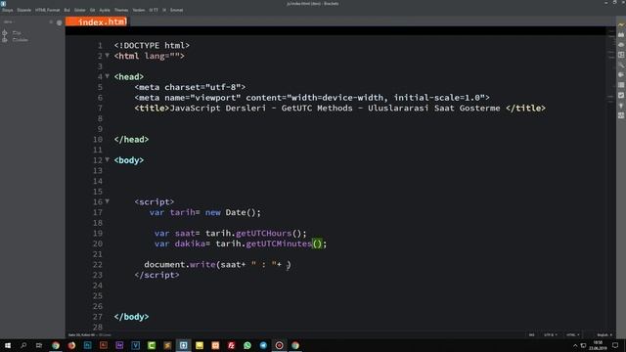The image size is (626, 352).
Task: Open the Git menu
Action: coord(92,10)
